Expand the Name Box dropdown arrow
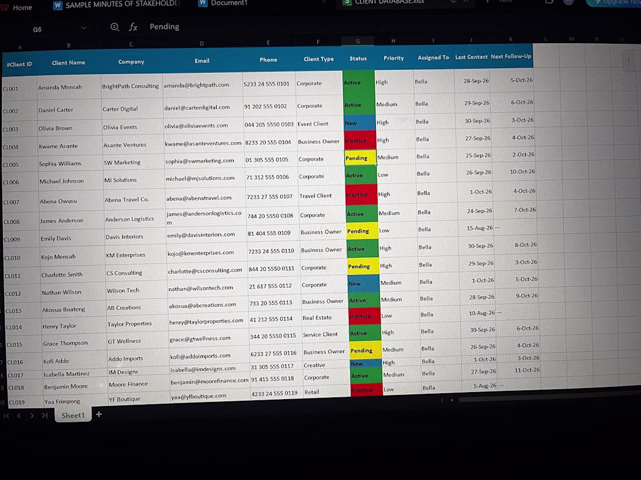Viewport: 641px width, 480px height. point(84,28)
